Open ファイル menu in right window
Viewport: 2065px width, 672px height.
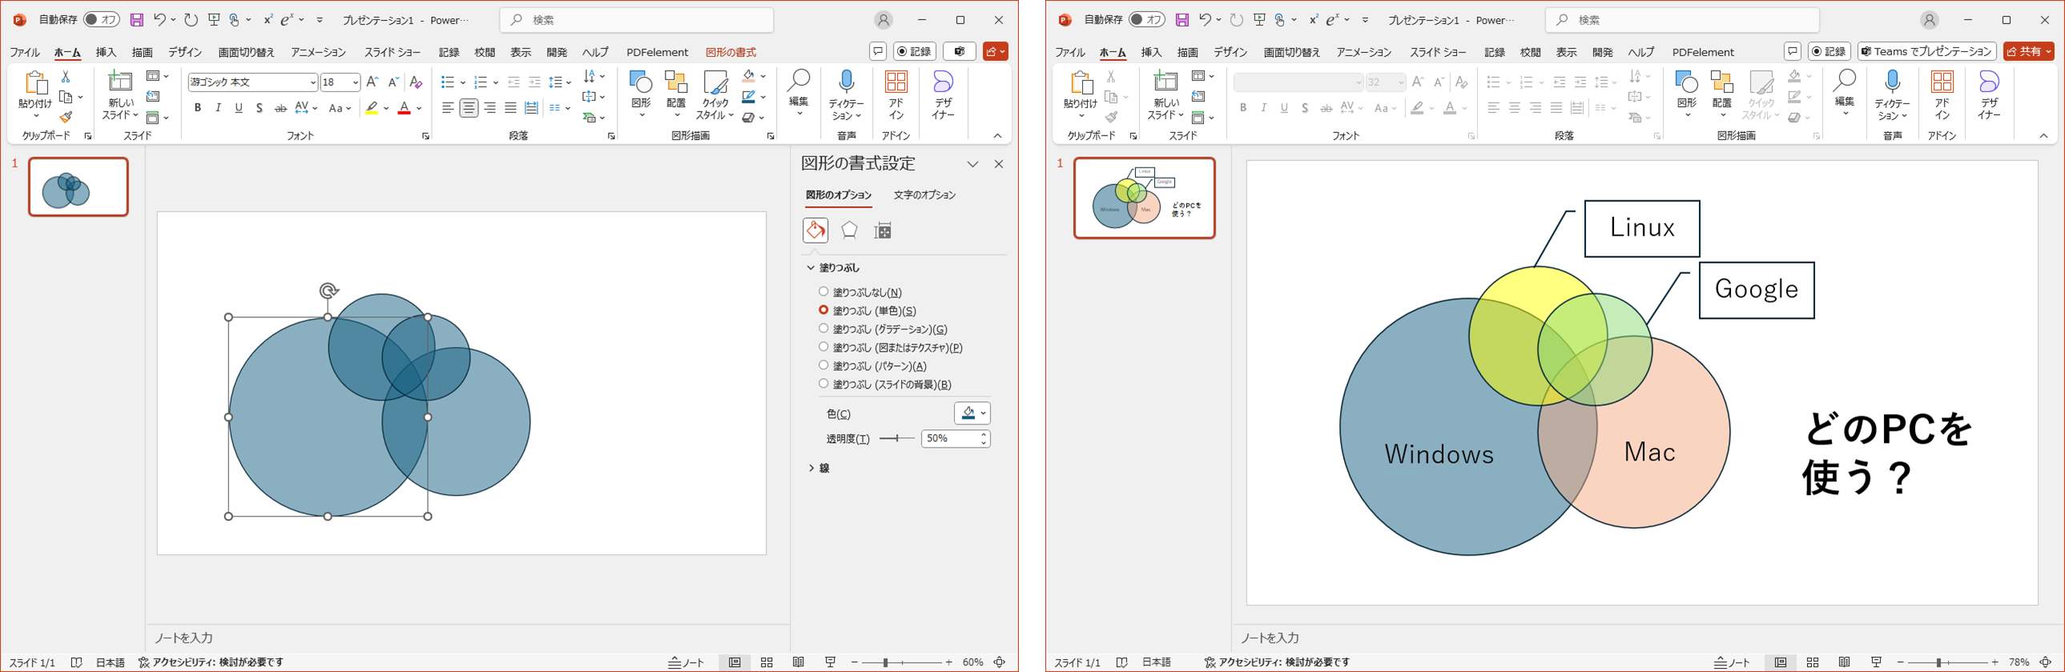(1069, 52)
